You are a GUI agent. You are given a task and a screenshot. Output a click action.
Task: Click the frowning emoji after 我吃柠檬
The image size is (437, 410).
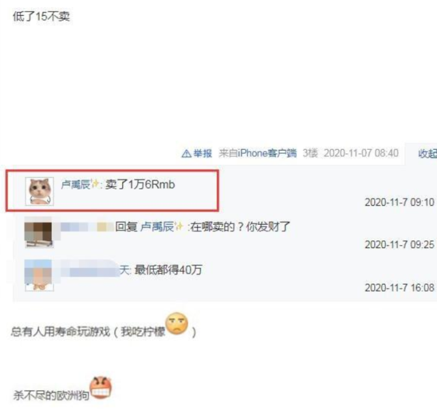point(177,324)
